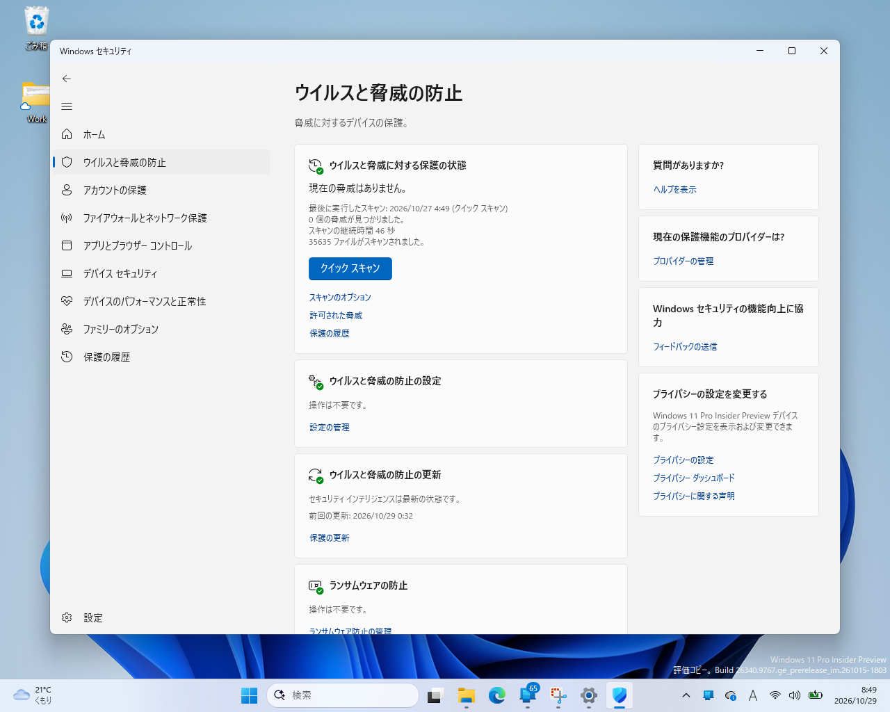Click the IME input mode 'A' indicator

click(753, 695)
